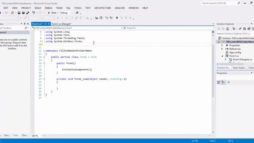Expand the Form1.Designer.cs node
Viewport: 254px width, 143px height.
(226, 60)
